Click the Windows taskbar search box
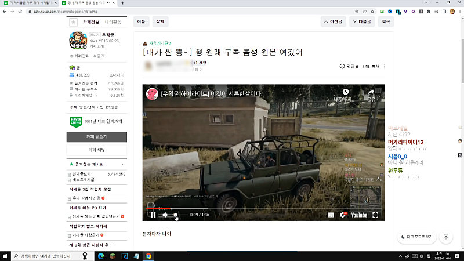 (x=52, y=256)
